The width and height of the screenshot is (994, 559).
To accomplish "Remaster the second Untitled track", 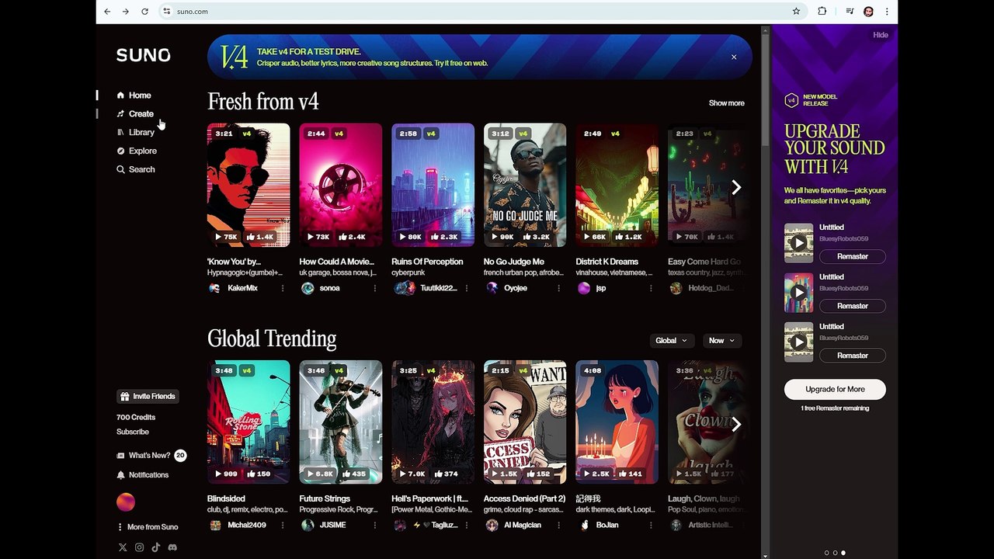I will click(x=852, y=306).
